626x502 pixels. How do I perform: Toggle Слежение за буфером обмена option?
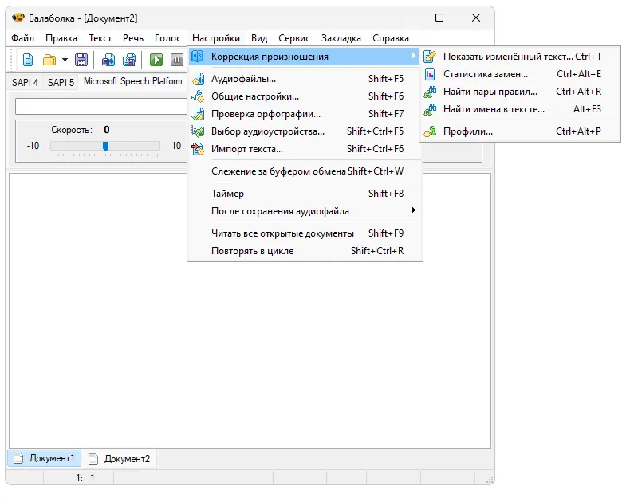305,171
